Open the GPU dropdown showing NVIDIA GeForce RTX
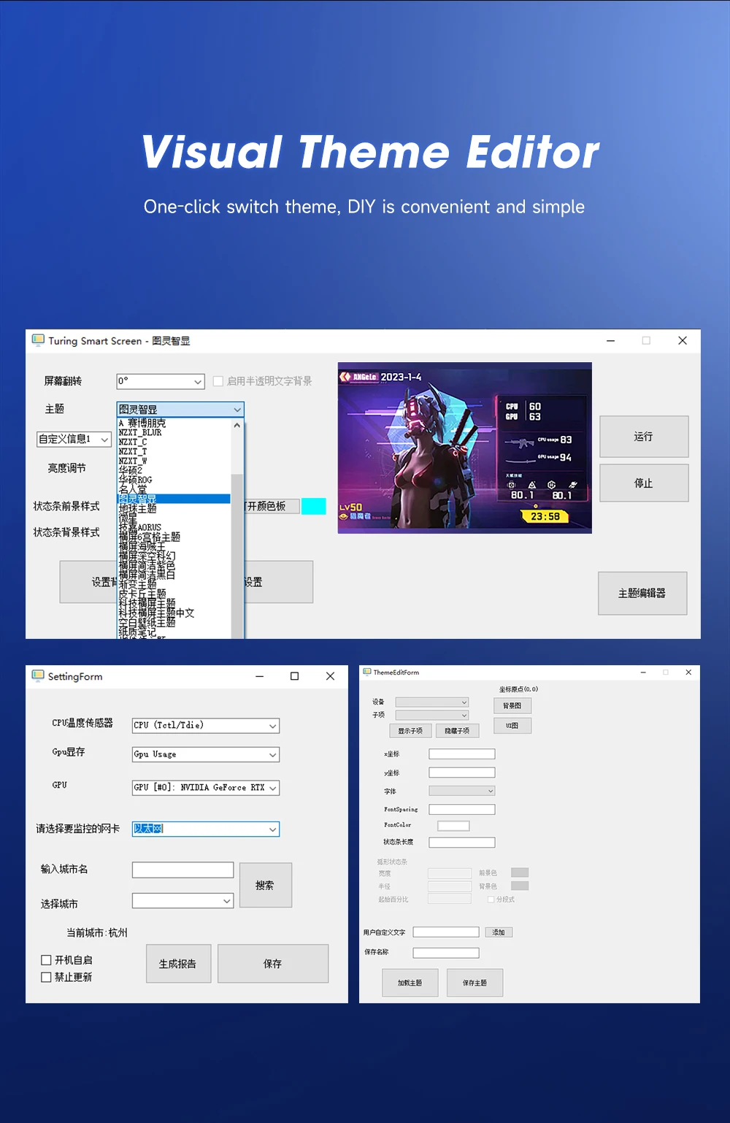The image size is (730, 1123). pos(206,788)
